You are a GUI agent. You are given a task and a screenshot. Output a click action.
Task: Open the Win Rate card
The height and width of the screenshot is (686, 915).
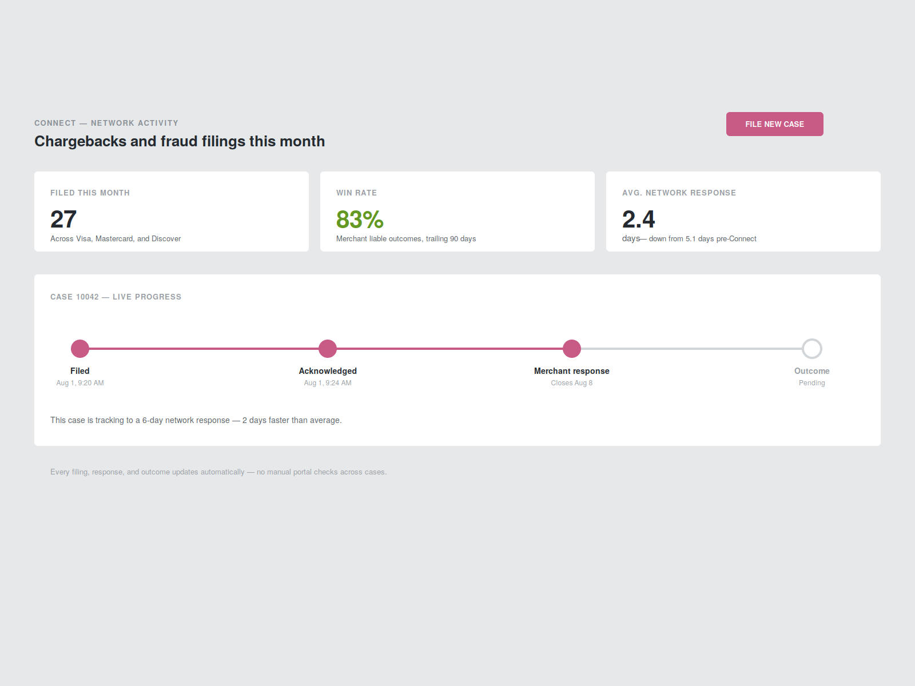pyautogui.click(x=457, y=212)
